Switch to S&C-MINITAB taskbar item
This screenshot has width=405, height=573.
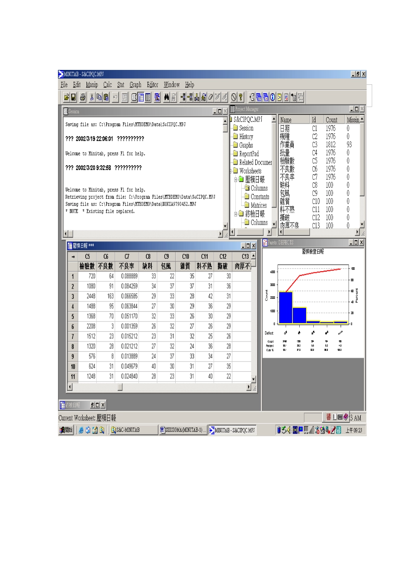coord(133,430)
